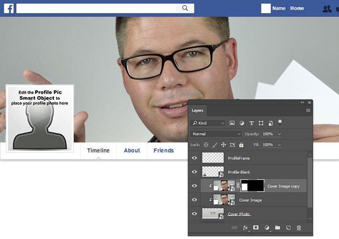Viewport: 339px width, 239px height.
Task: Open the Opacity value dropdown arrow
Action: (281, 134)
